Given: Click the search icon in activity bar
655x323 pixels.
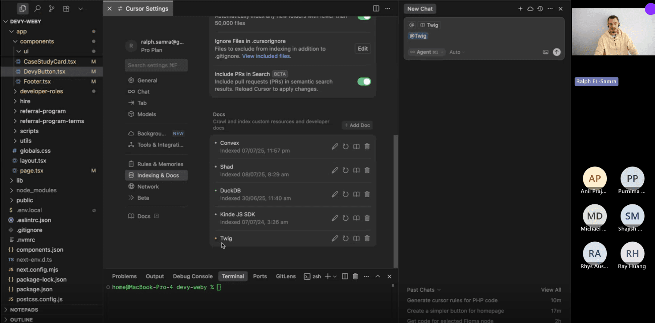Looking at the screenshot, I should point(37,9).
